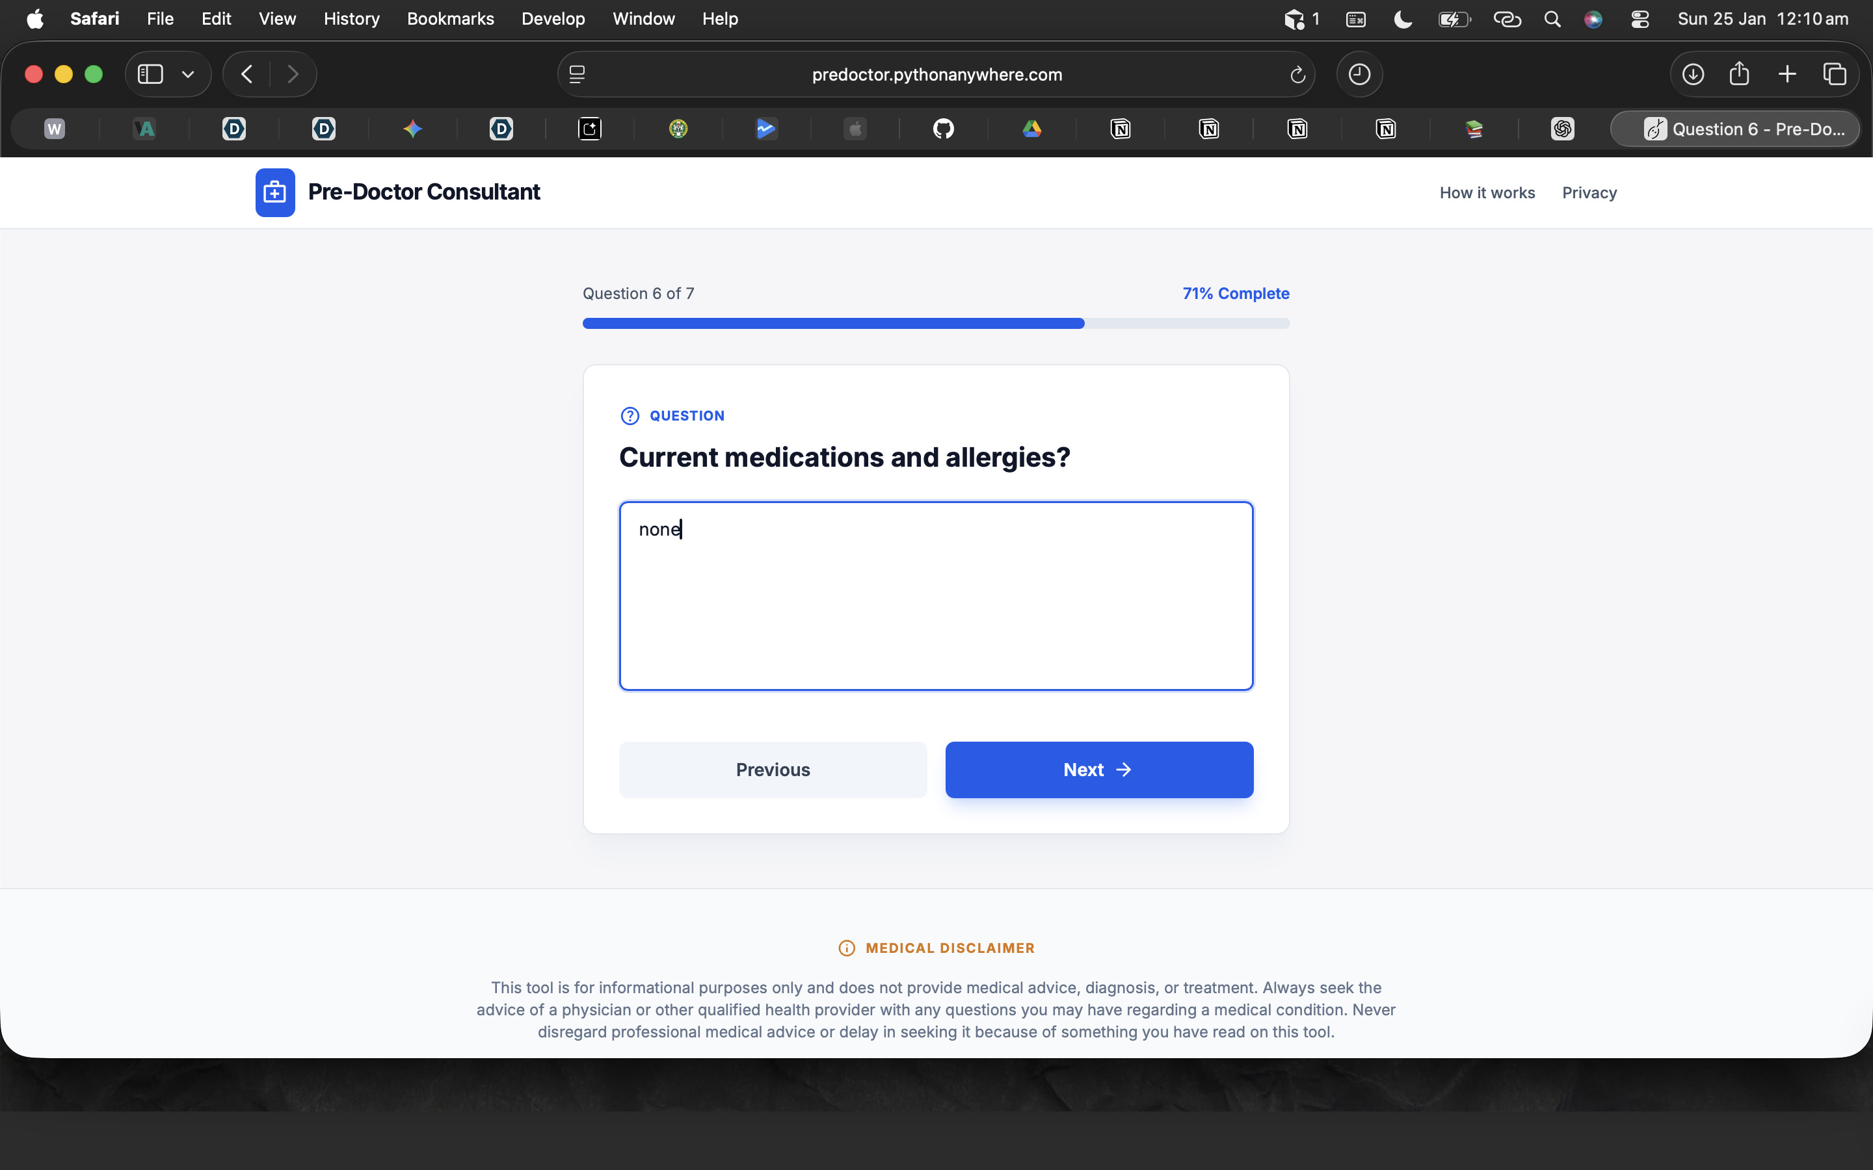The width and height of the screenshot is (1873, 1170).
Task: Toggle the Focus moon icon in menu bar
Action: (1402, 19)
